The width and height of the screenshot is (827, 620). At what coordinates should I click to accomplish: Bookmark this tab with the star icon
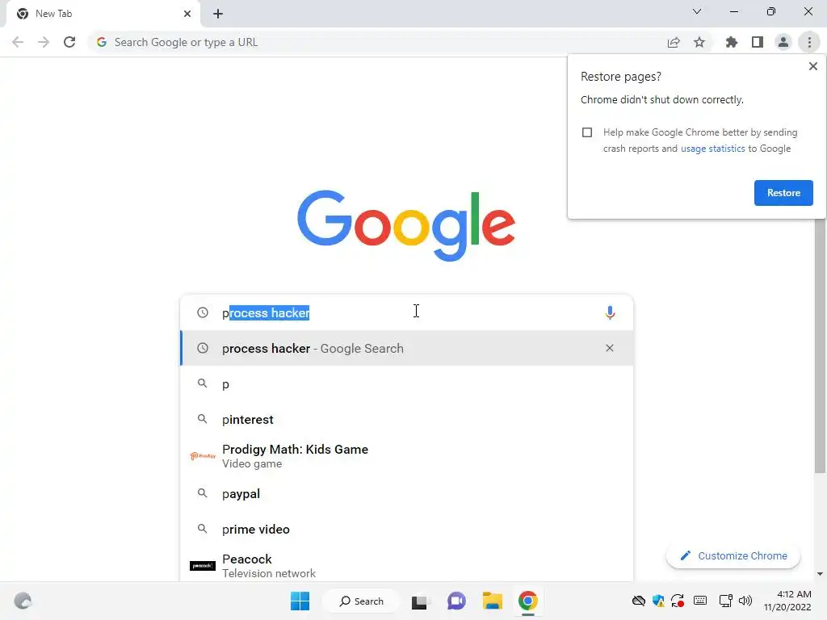pos(699,42)
